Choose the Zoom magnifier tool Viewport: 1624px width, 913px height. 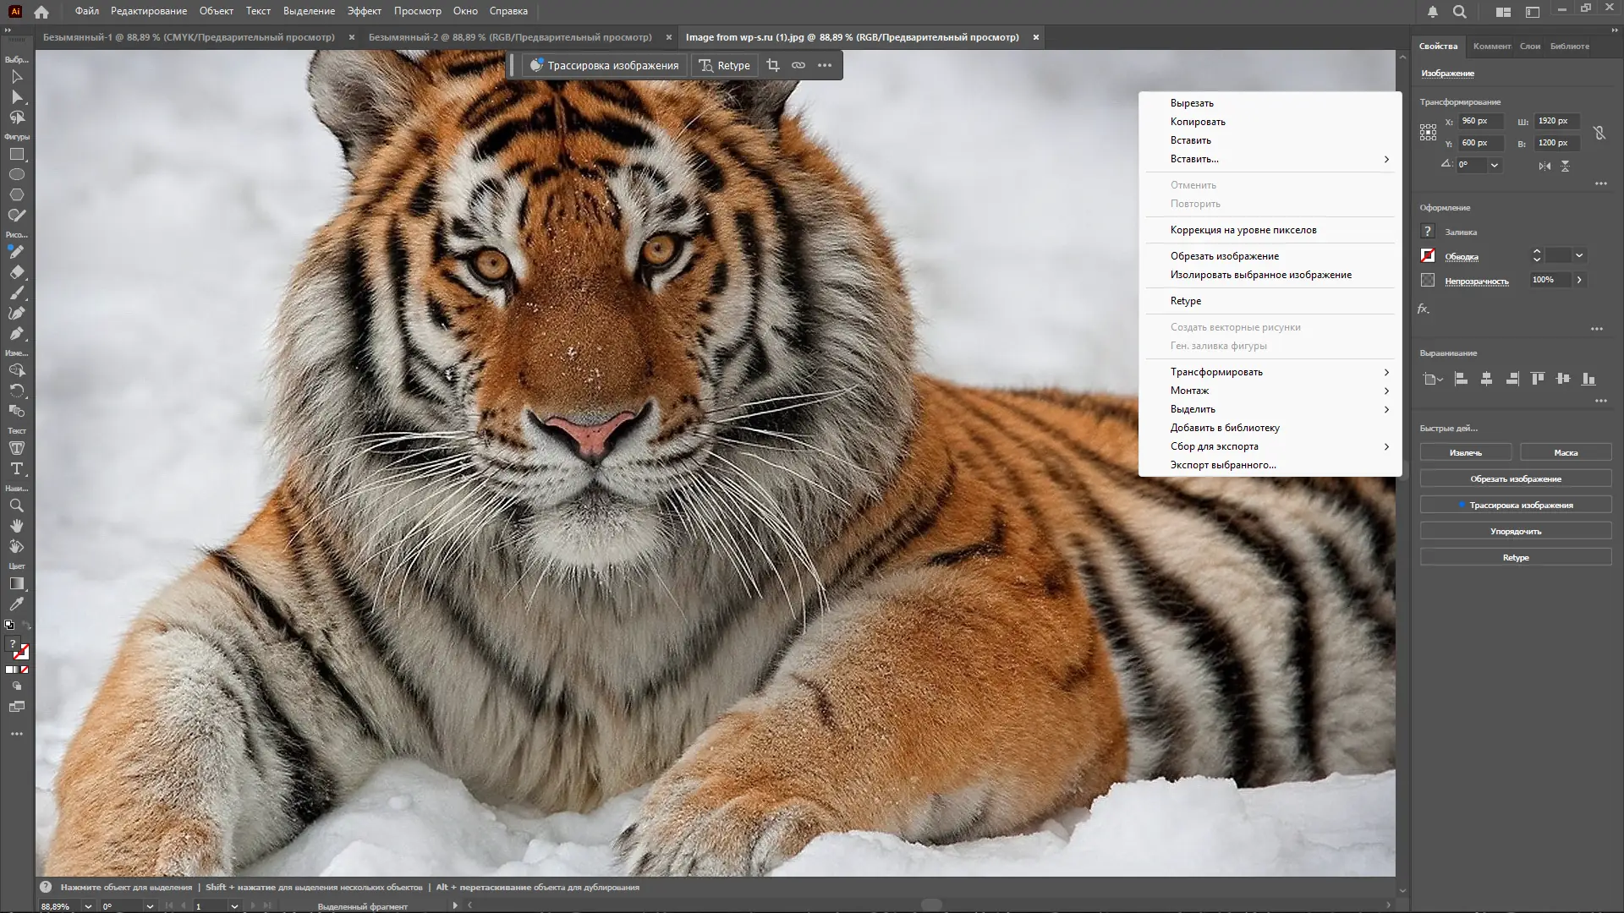[x=17, y=506]
